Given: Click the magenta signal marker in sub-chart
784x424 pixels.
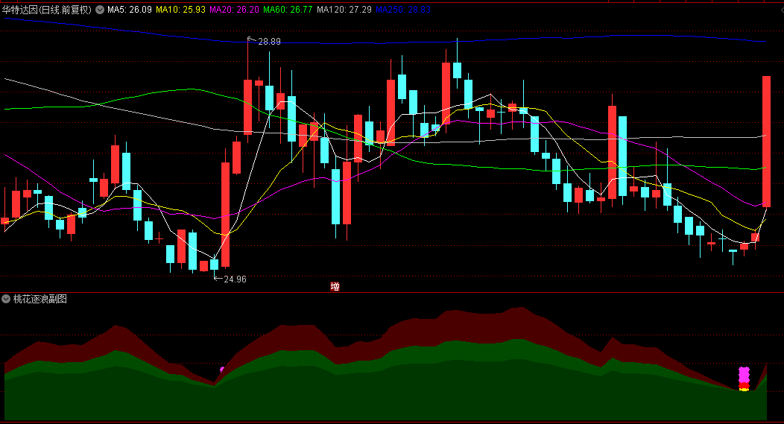Looking at the screenshot, I should (744, 375).
